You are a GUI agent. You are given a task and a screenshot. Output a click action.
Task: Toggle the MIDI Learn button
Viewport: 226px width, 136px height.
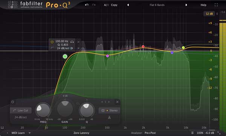pyautogui.click(x=18, y=133)
